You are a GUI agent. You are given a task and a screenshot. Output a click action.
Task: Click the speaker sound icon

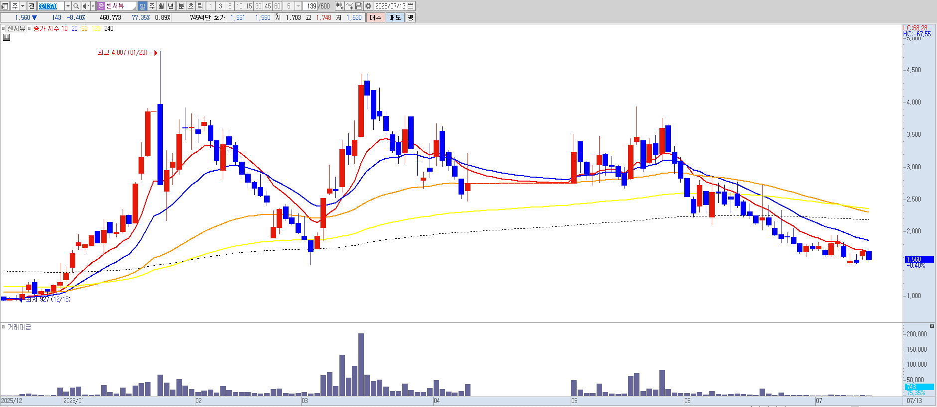(85, 6)
